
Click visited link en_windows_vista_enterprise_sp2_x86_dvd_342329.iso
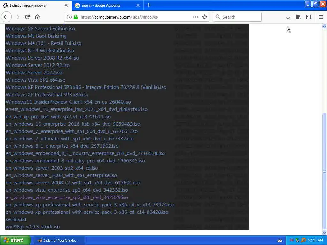[x=67, y=197]
